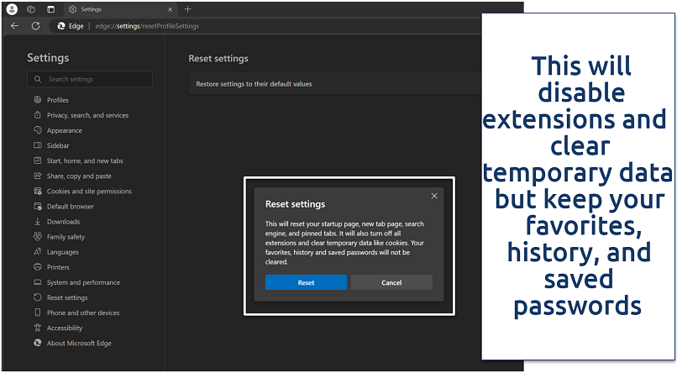
Task: Open About Microsoft Edge page
Action: click(78, 344)
